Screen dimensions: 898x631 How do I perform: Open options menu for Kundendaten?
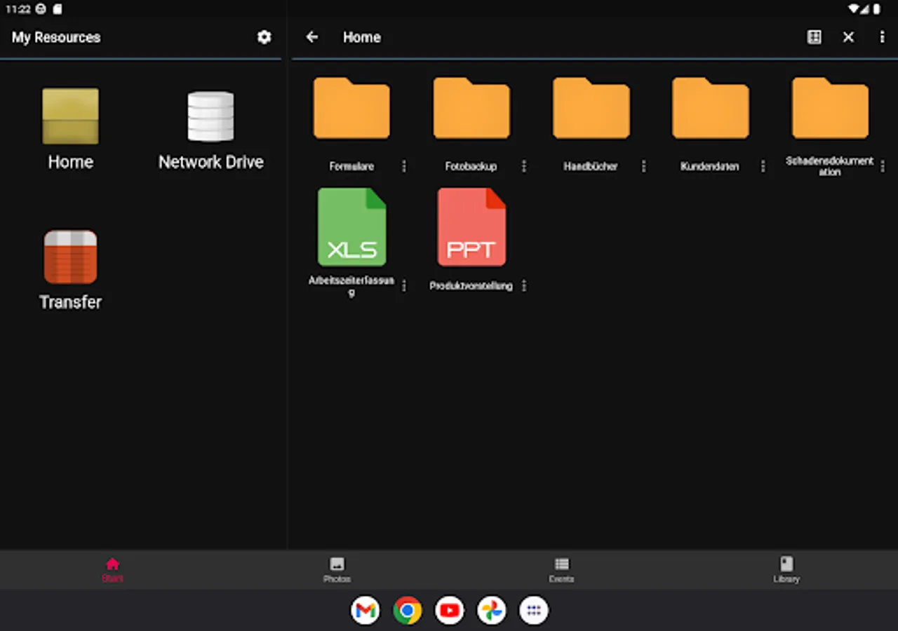tap(763, 166)
